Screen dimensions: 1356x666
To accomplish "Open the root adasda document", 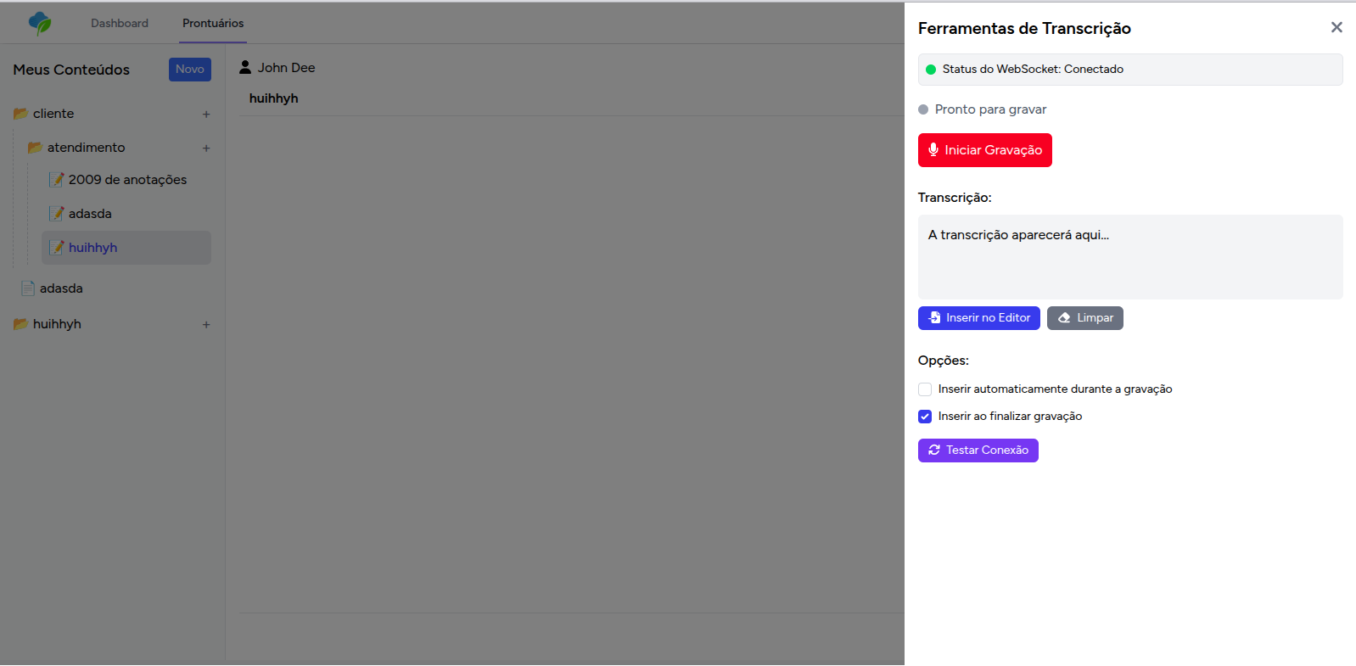I will pos(61,288).
